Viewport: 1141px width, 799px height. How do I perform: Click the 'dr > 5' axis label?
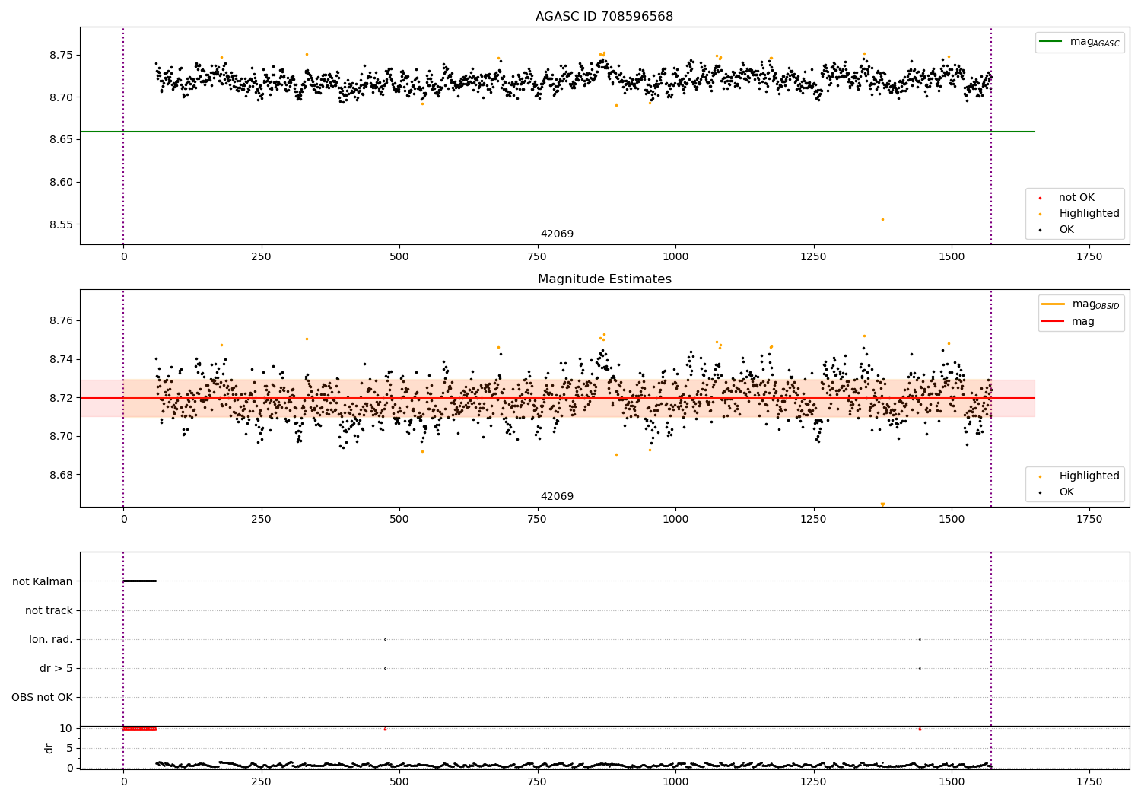pos(56,668)
